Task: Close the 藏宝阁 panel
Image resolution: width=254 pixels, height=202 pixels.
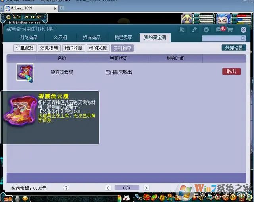Action: pos(243,30)
